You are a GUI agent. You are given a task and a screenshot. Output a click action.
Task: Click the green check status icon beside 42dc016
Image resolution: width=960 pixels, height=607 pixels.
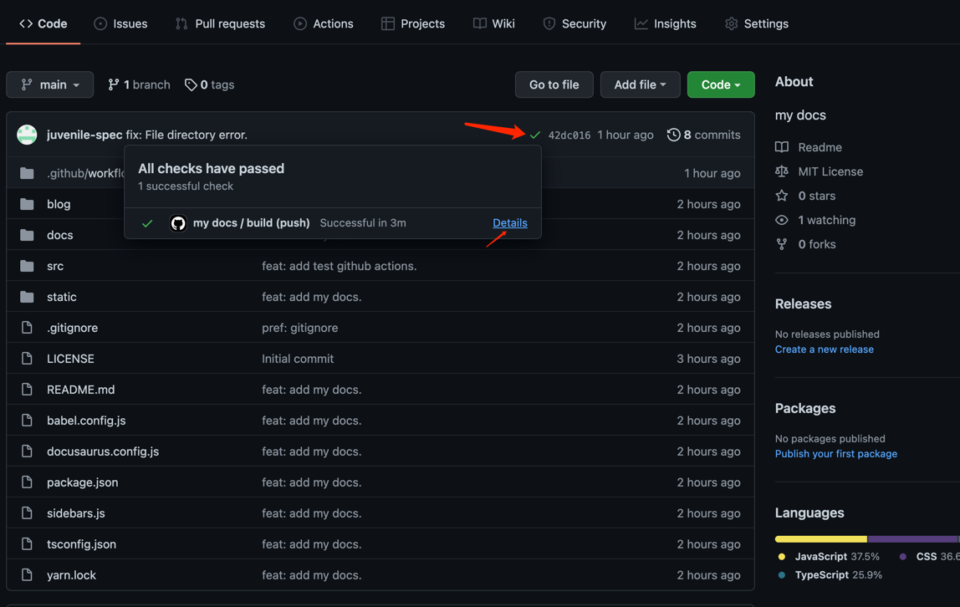pyautogui.click(x=535, y=135)
